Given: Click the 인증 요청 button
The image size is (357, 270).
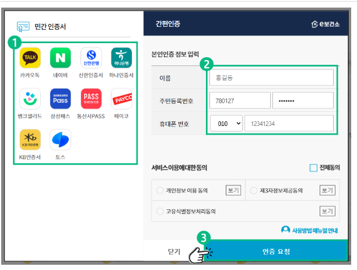Looking at the screenshot, I should 276,251.
